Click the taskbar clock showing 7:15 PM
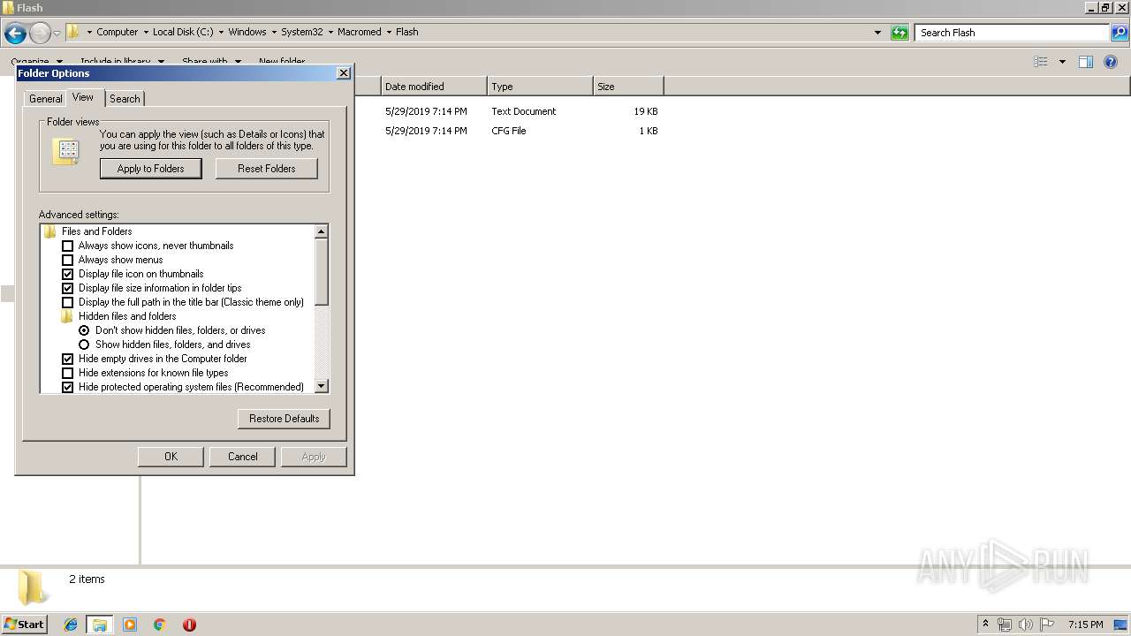1131x636 pixels. (1086, 625)
